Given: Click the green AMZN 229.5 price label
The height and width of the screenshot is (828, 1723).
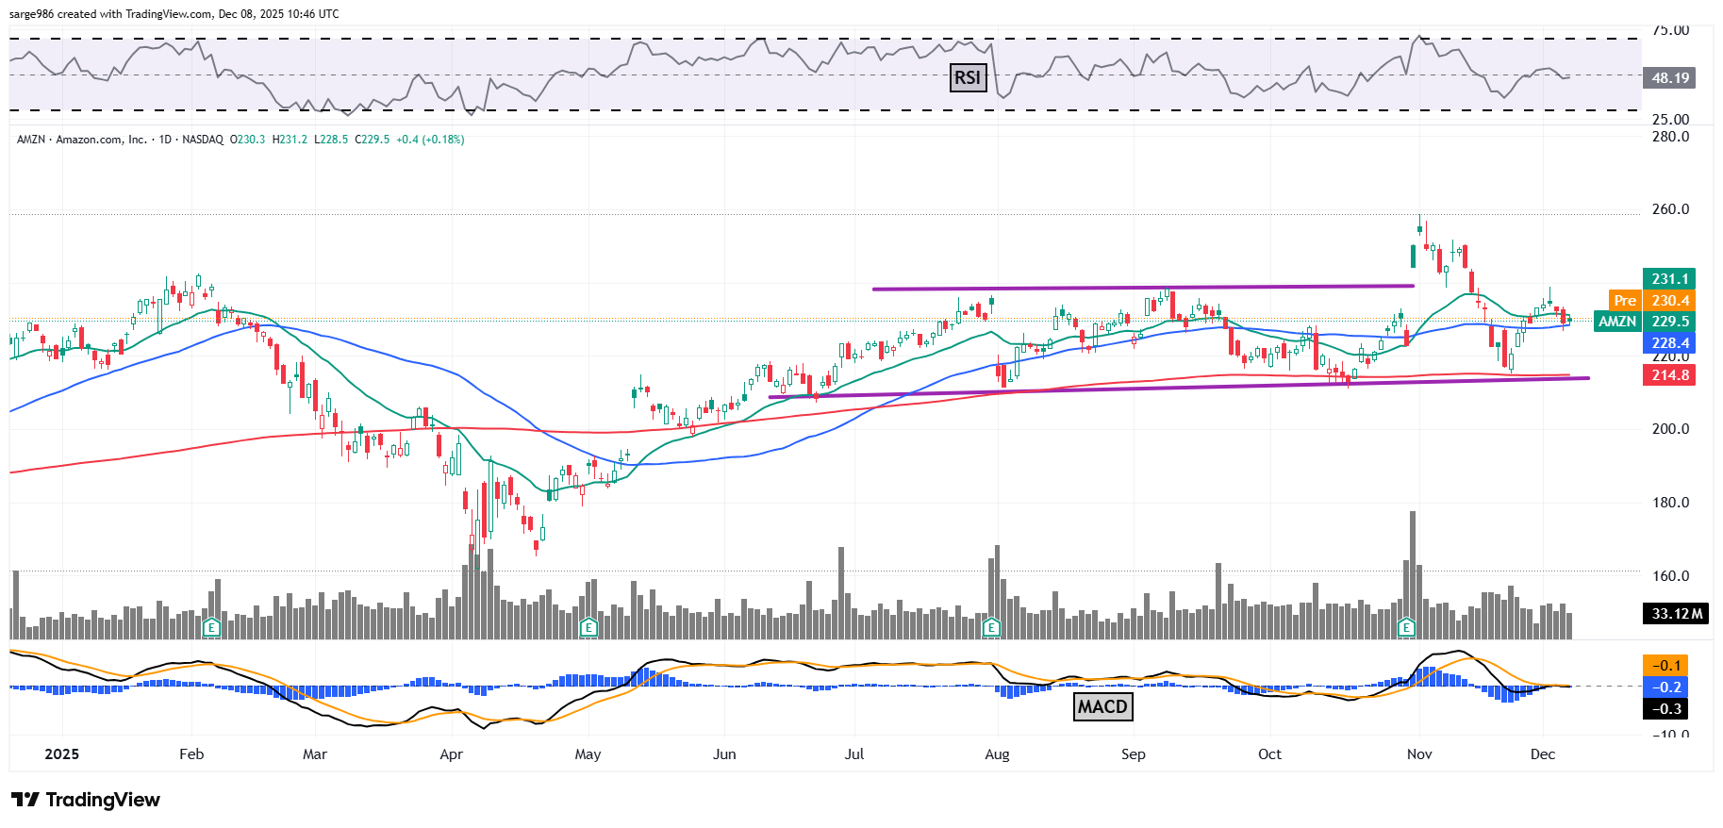Looking at the screenshot, I should (x=1645, y=322).
